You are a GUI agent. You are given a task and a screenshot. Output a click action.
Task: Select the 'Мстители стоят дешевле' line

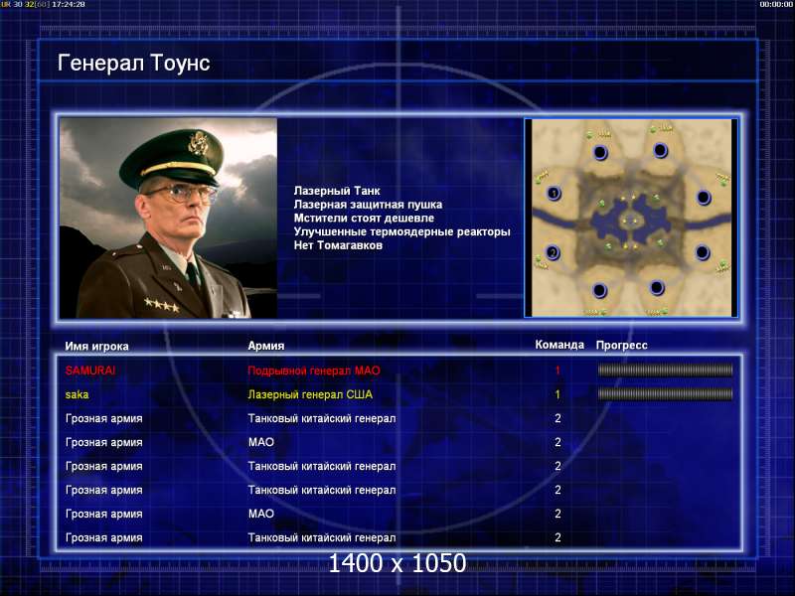(364, 219)
